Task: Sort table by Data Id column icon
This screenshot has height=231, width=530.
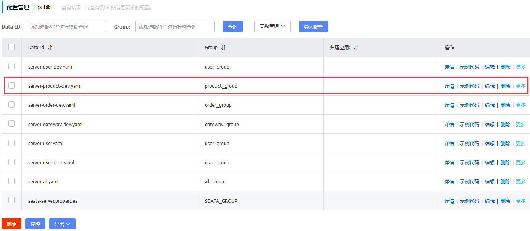Action: pos(50,48)
